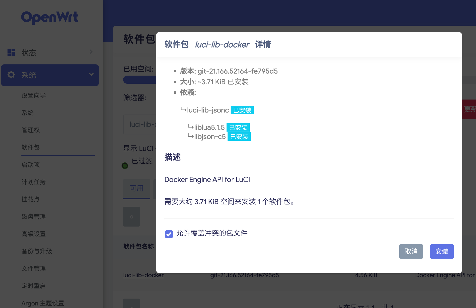Image resolution: width=476 pixels, height=308 pixels.
Task: Click the luci-lib-jsonc dependency text
Action: 208,110
